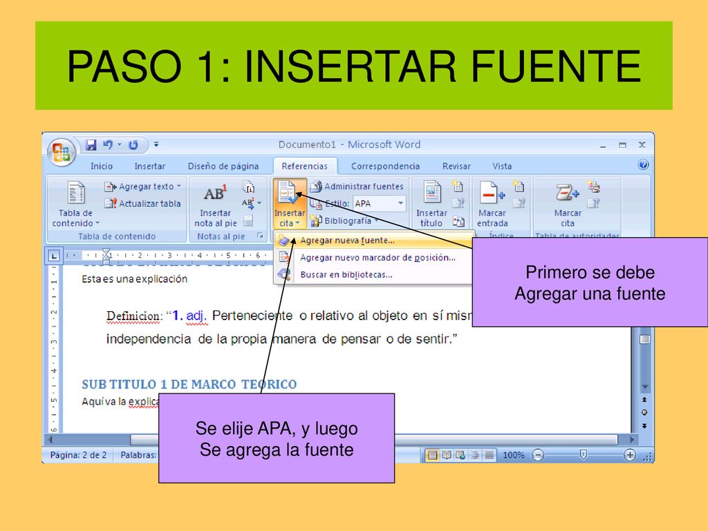
Task: Open the Insertar tab
Action: coord(150,166)
